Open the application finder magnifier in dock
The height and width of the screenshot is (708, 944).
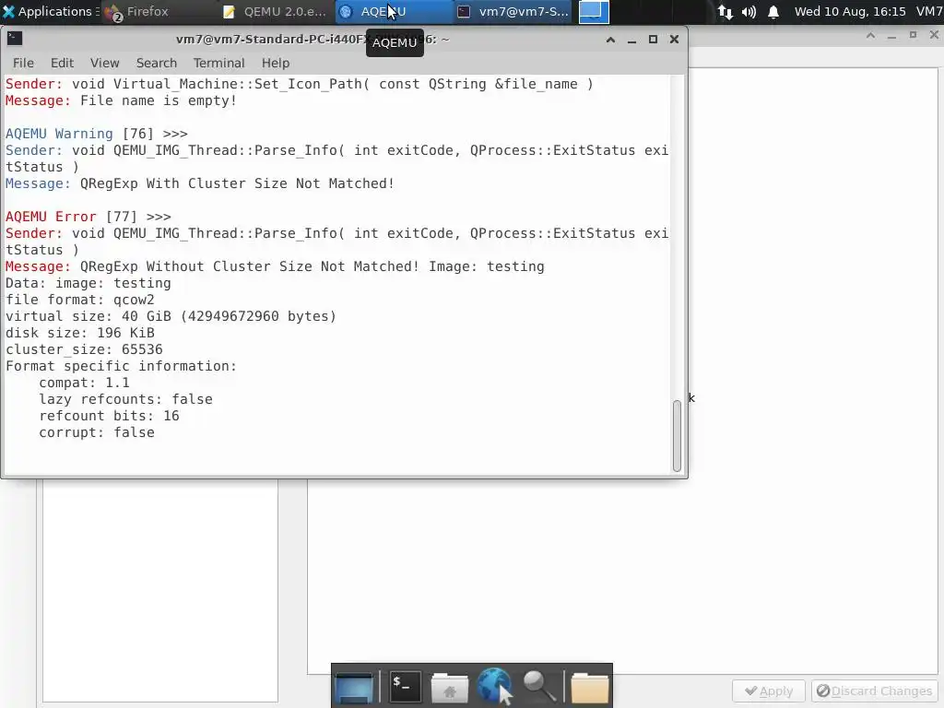pyautogui.click(x=539, y=686)
